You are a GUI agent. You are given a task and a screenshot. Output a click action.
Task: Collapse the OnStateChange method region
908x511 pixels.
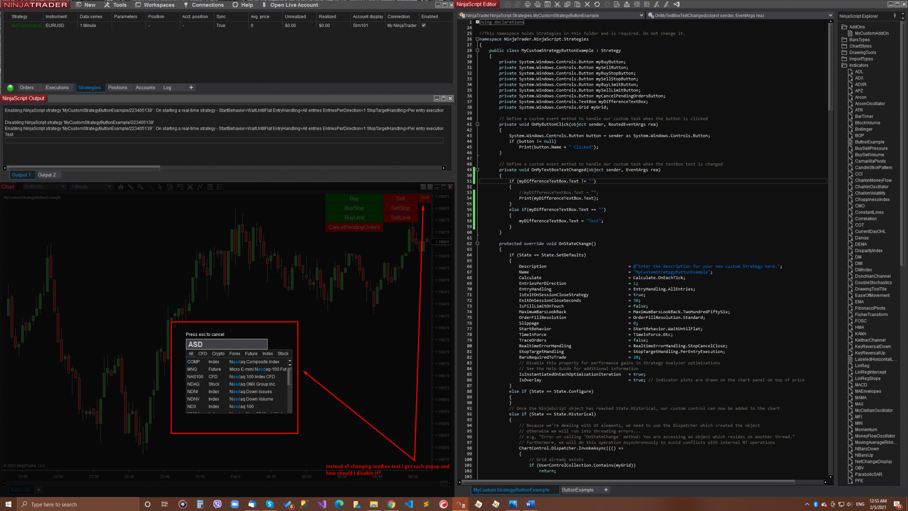pos(477,244)
